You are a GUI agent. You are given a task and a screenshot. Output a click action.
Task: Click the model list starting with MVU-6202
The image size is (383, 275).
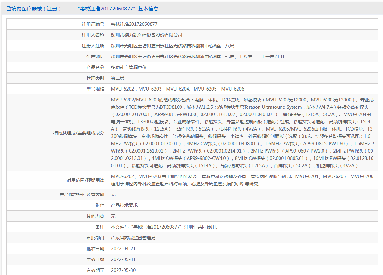[177, 89]
